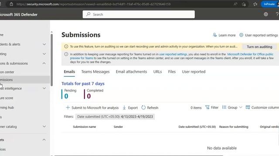Expand Incidents & alerts chevron
This screenshot has height=156, width=279.
click(44, 44)
